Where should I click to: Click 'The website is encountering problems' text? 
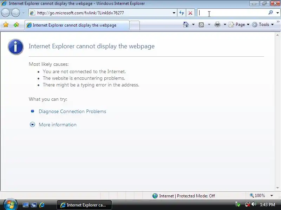click(84, 78)
